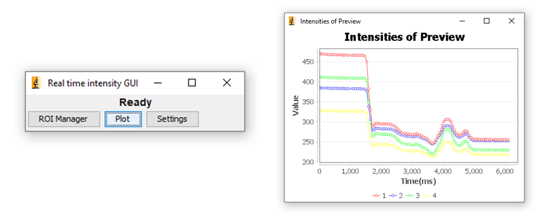
Task: Minimize the Real time intensity GUI window
Action: [x=158, y=83]
